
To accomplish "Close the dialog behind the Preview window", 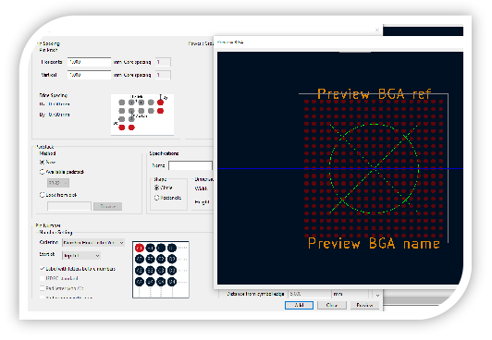I will [376, 30].
